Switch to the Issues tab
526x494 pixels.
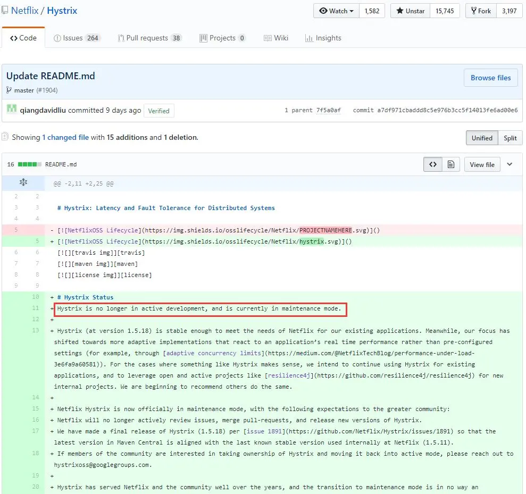76,38
